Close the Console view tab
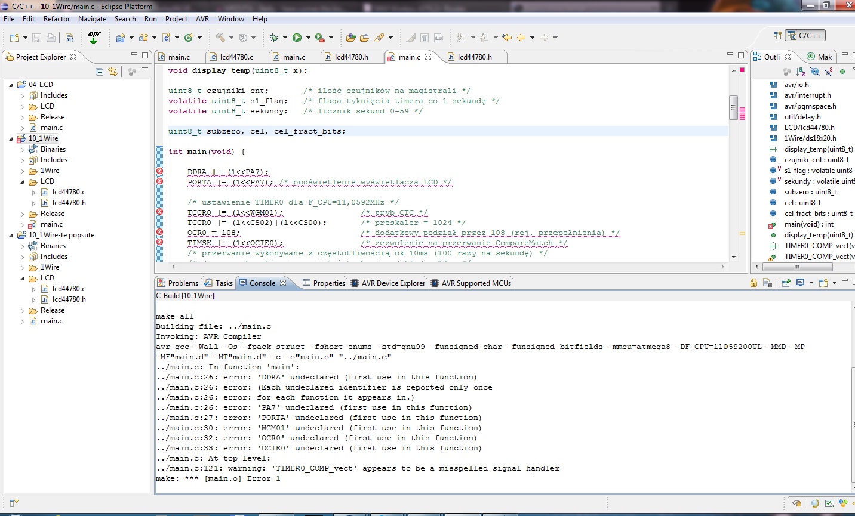Image resolution: width=855 pixels, height=516 pixels. [x=283, y=283]
